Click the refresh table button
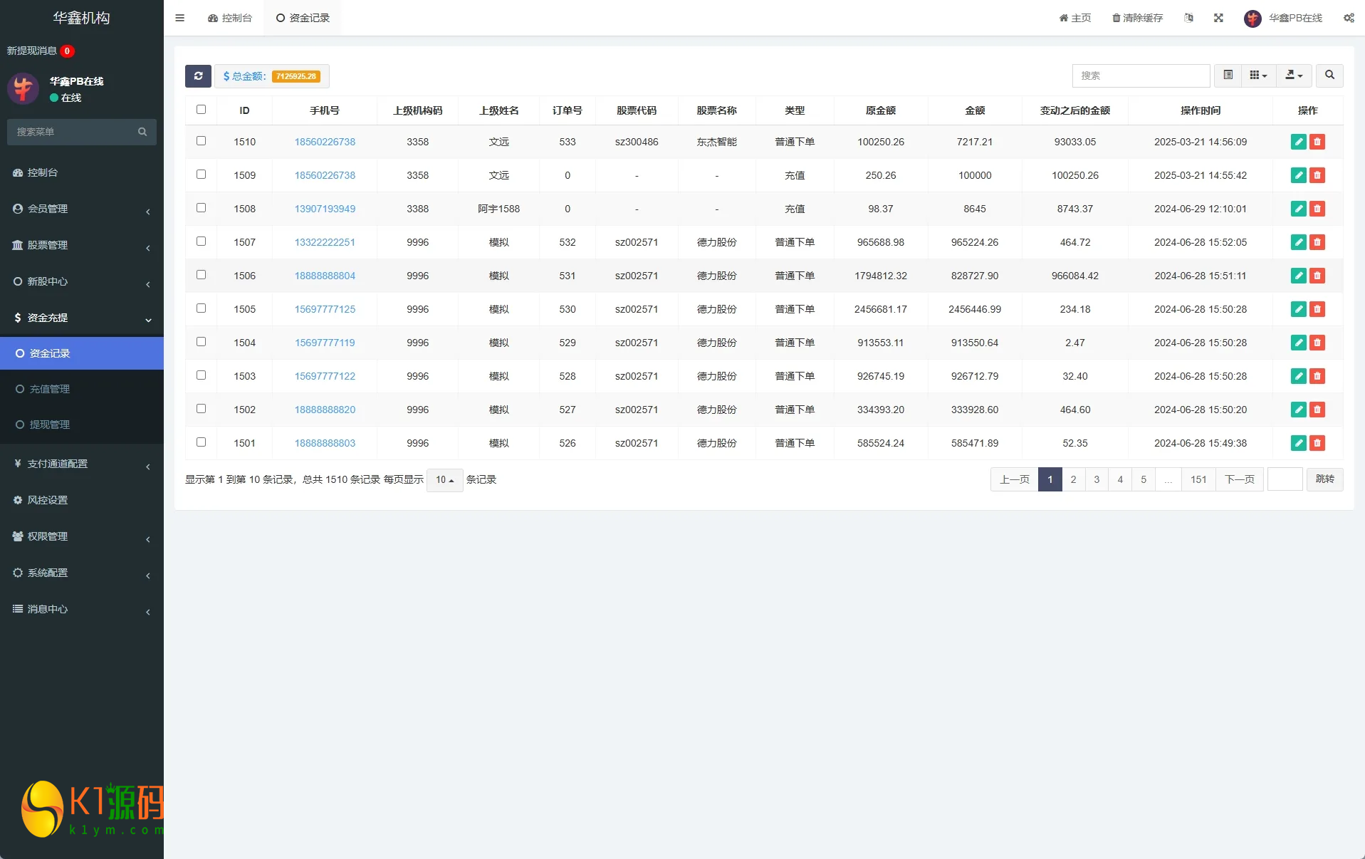The width and height of the screenshot is (1365, 859). (198, 76)
